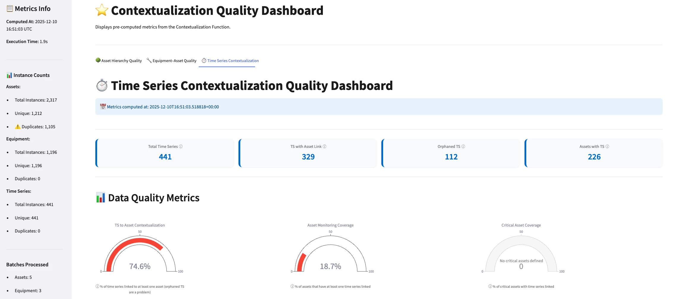Click info icon next to TS with Asset Link

click(x=325, y=146)
